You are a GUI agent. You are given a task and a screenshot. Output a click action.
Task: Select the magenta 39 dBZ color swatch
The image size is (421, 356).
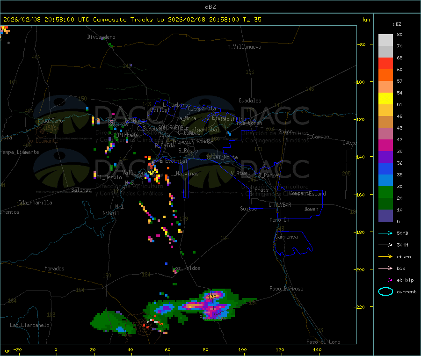click(x=385, y=145)
